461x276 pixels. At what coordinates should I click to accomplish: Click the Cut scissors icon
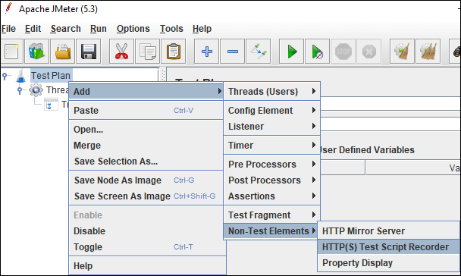[x=122, y=52]
